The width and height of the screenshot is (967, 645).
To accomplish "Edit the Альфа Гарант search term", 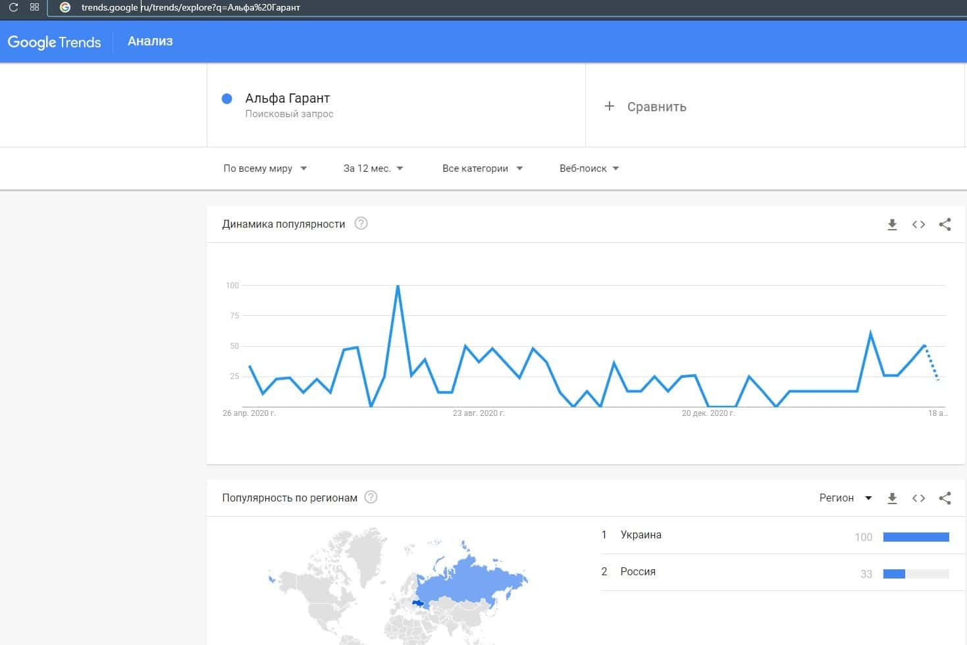I will pyautogui.click(x=288, y=98).
